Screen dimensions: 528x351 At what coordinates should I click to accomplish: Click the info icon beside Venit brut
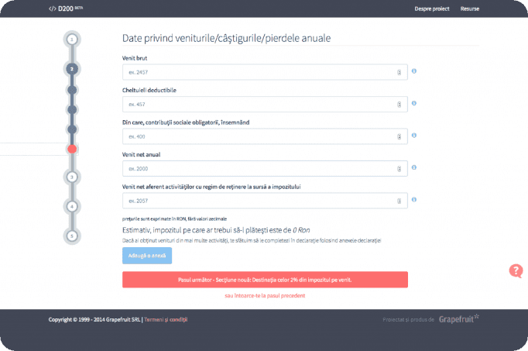[x=414, y=71]
